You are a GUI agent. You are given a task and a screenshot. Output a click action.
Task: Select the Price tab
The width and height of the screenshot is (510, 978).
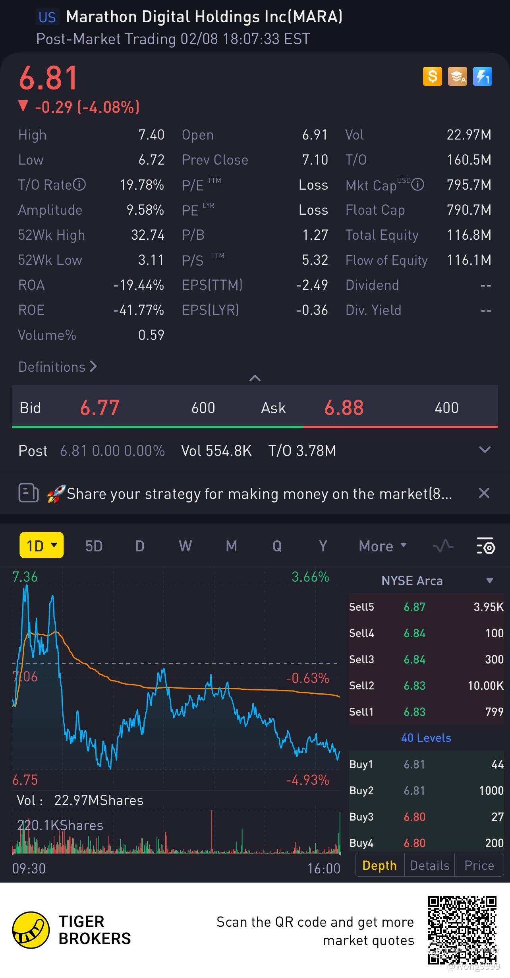(479, 865)
